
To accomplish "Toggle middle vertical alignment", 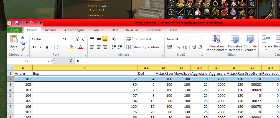I will pyautogui.click(x=99, y=39).
